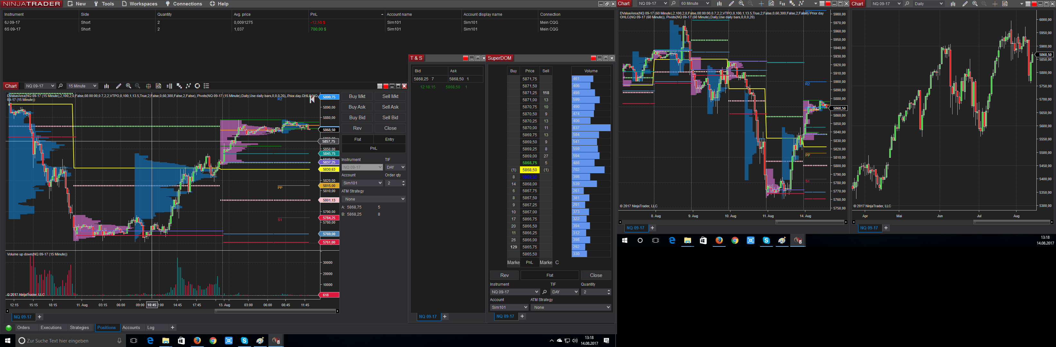Open the New menu
The height and width of the screenshot is (347, 1056).
coord(77,4)
